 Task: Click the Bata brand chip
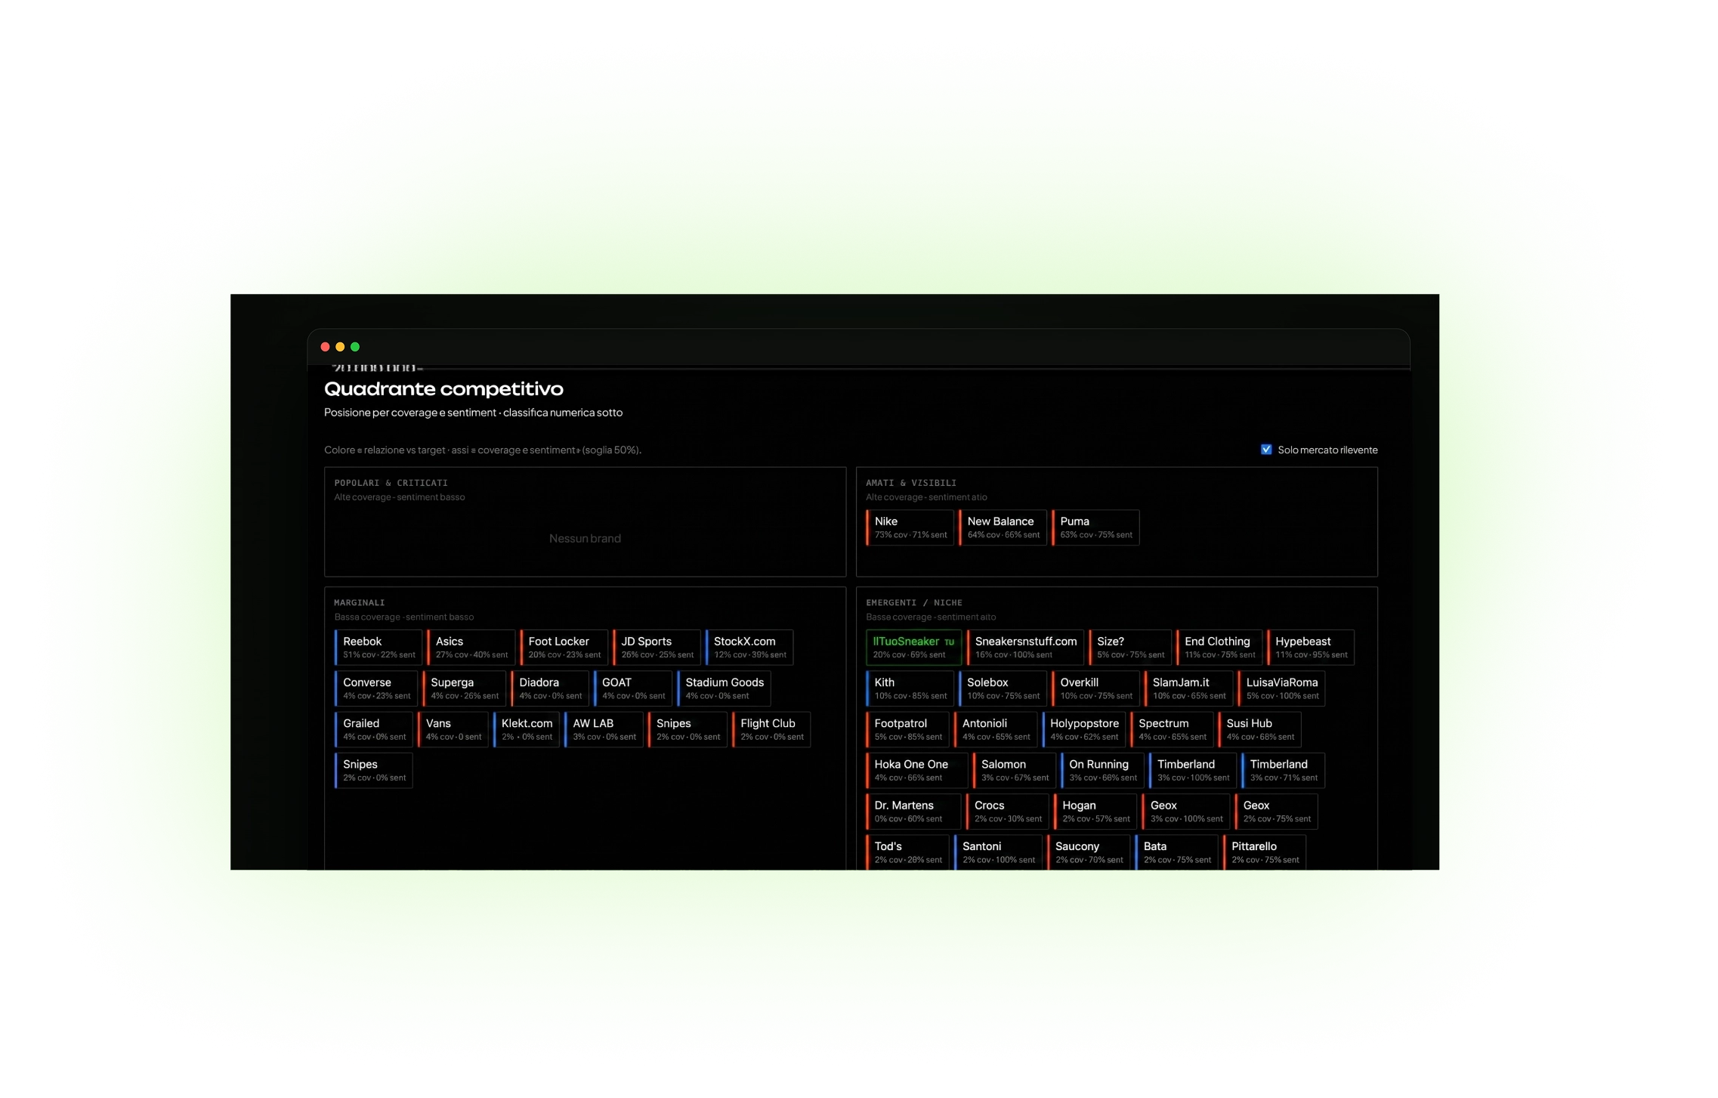coord(1176,852)
